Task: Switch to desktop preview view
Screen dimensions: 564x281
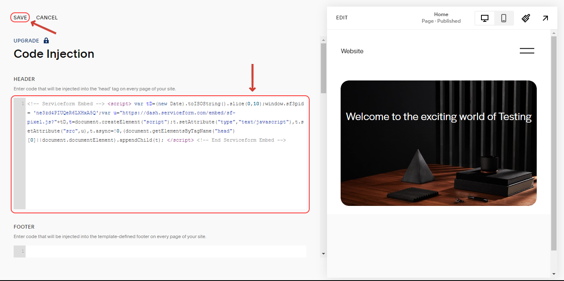Action: click(x=485, y=18)
